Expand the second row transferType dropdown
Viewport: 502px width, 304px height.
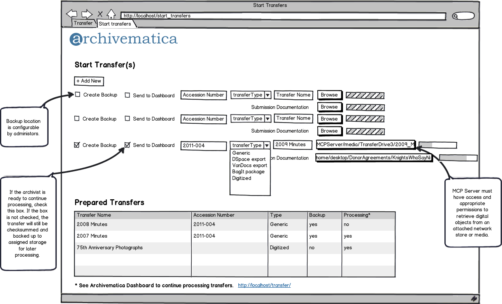[x=268, y=119]
